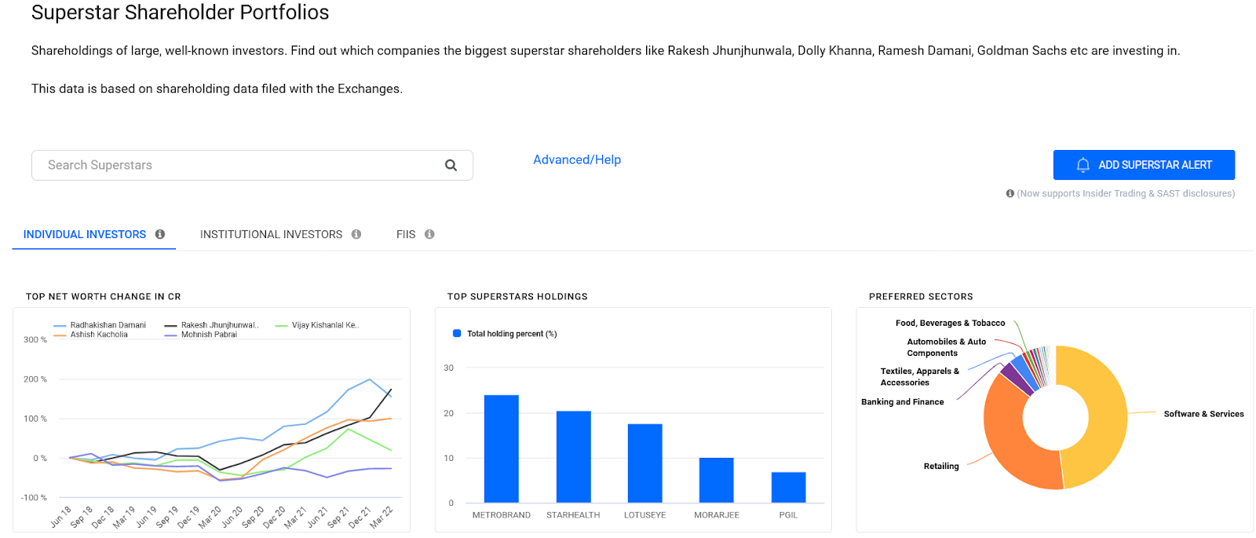The height and width of the screenshot is (538, 1256).
Task: Toggle Radhakishan Damani legend entry
Action: (x=100, y=325)
